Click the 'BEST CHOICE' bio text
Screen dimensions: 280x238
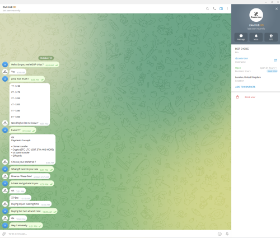tap(242, 49)
